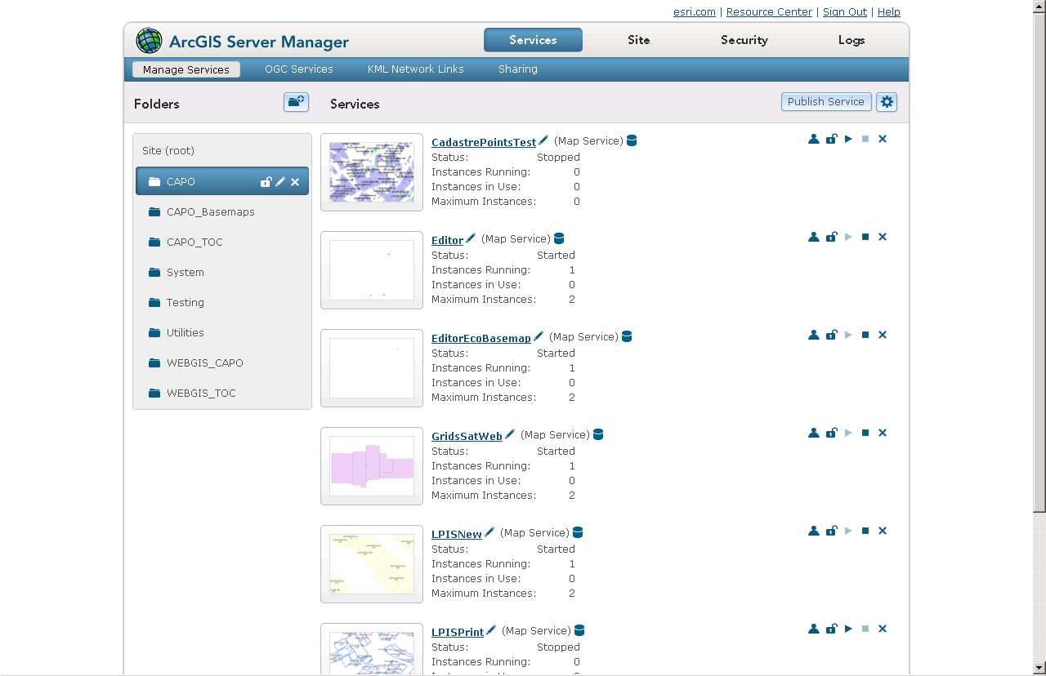Open the GridsSatWeb service link
Viewport: 1046px width, 676px height.
(467, 436)
